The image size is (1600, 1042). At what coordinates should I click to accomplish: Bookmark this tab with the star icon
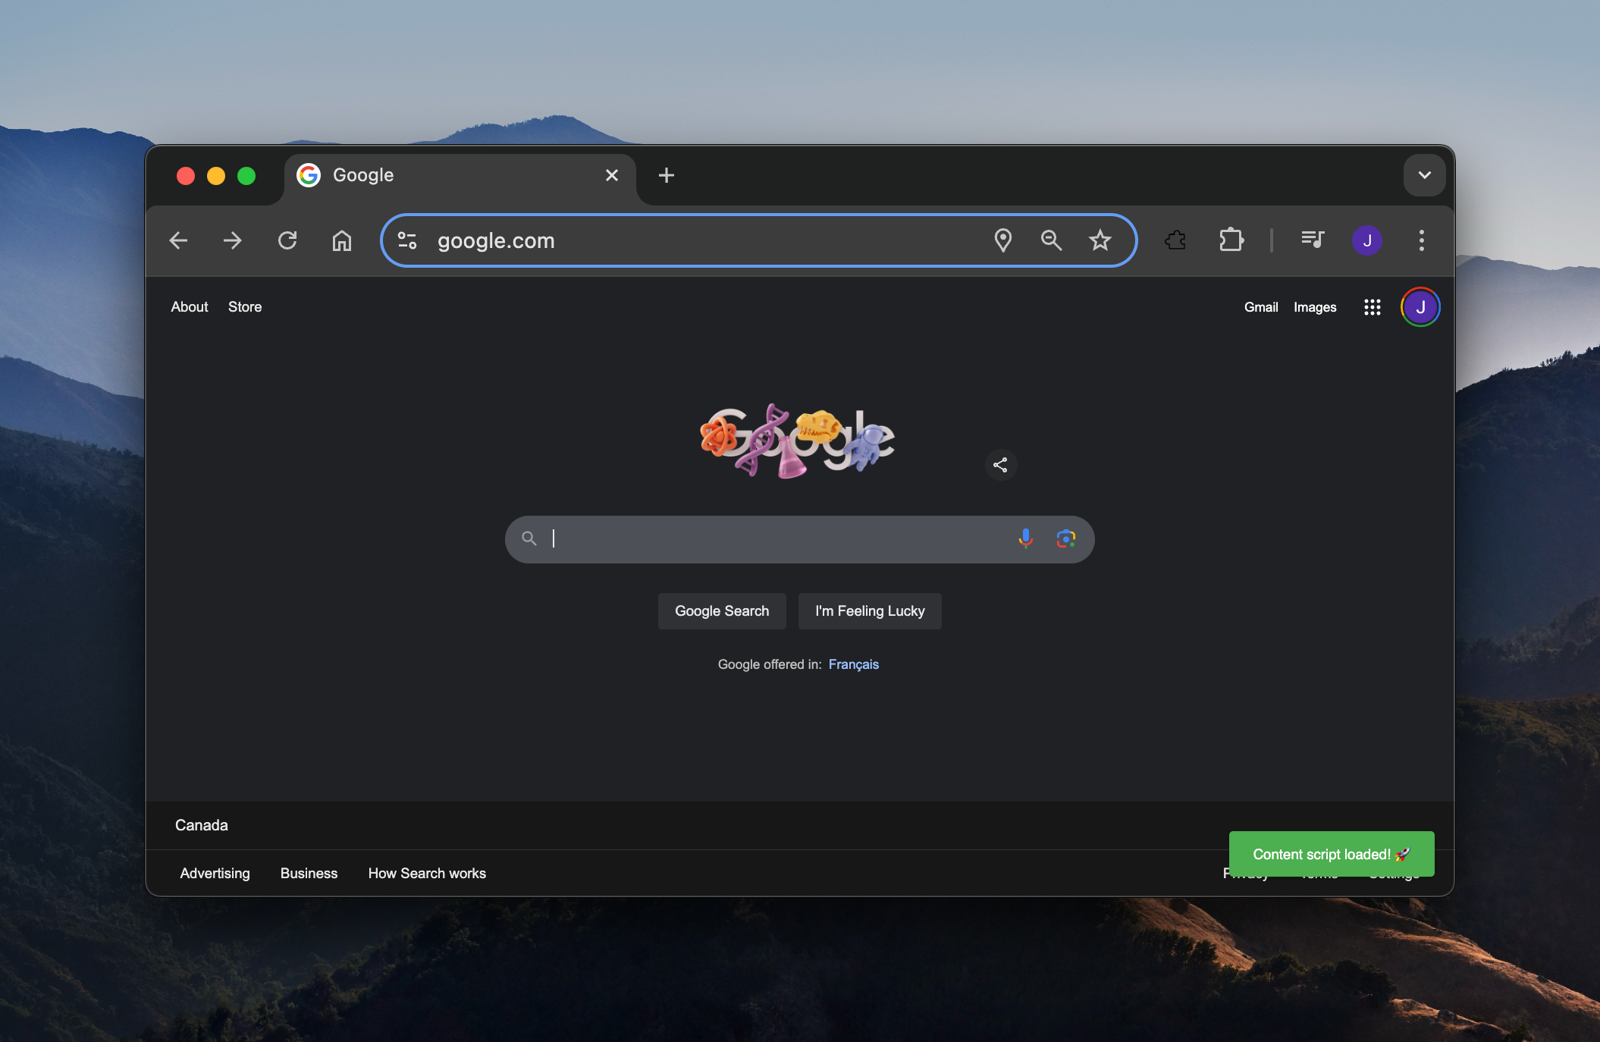(x=1100, y=240)
